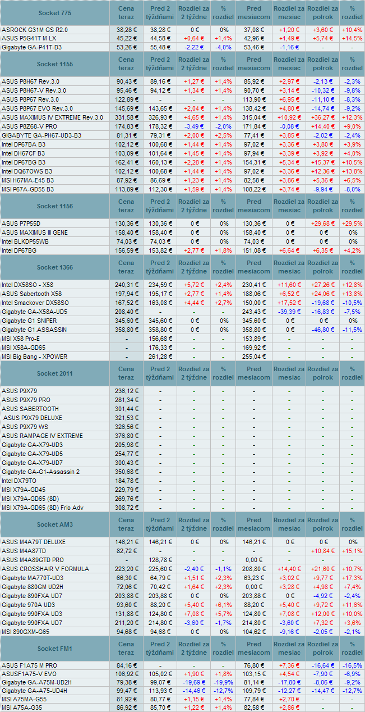Select MSI Big Bang - XPOWER row name
The height and width of the screenshot is (712, 365).
click(34, 357)
